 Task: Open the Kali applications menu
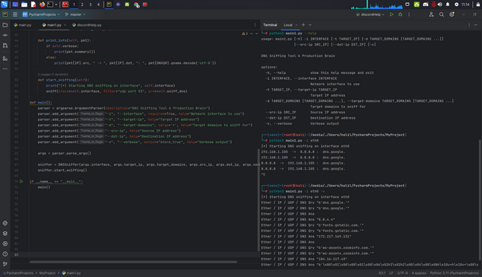5,5
